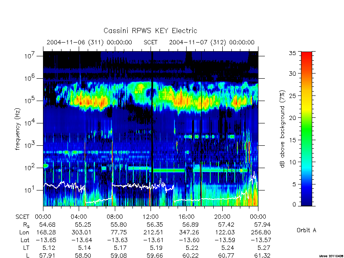Click the 'SCET' label above the plot
Viewport: 344px width, 258px height.
(x=150, y=42)
